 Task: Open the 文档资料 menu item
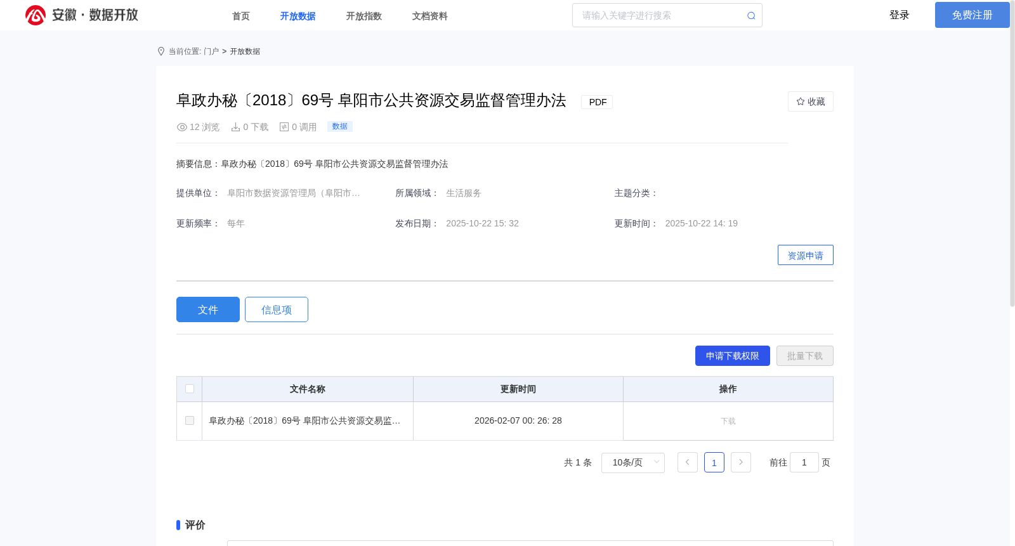(x=430, y=16)
